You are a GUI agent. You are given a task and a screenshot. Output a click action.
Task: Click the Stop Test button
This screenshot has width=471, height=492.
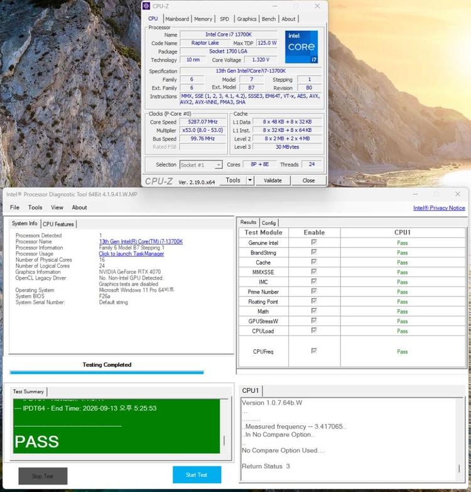[x=43, y=476]
